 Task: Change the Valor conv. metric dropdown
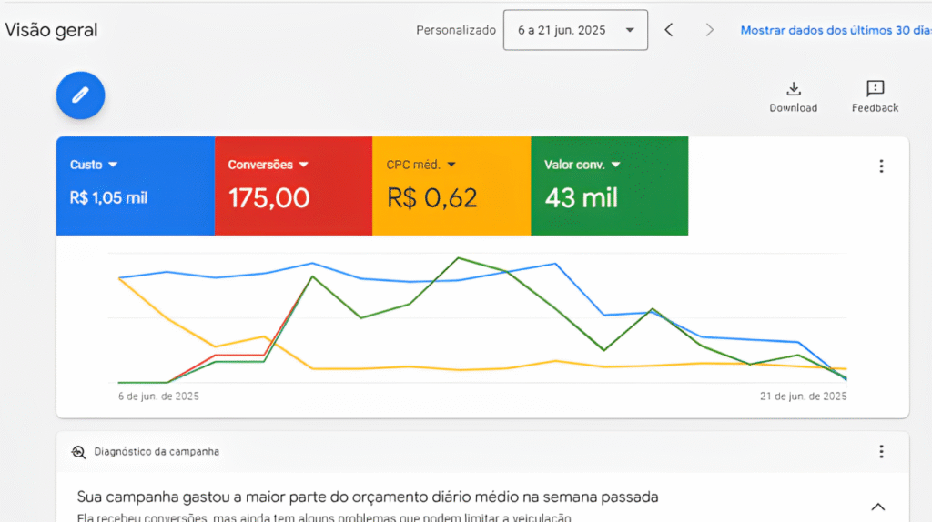(582, 165)
